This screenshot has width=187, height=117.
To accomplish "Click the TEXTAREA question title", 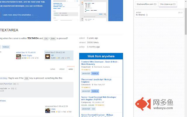I will coord(9,30).
